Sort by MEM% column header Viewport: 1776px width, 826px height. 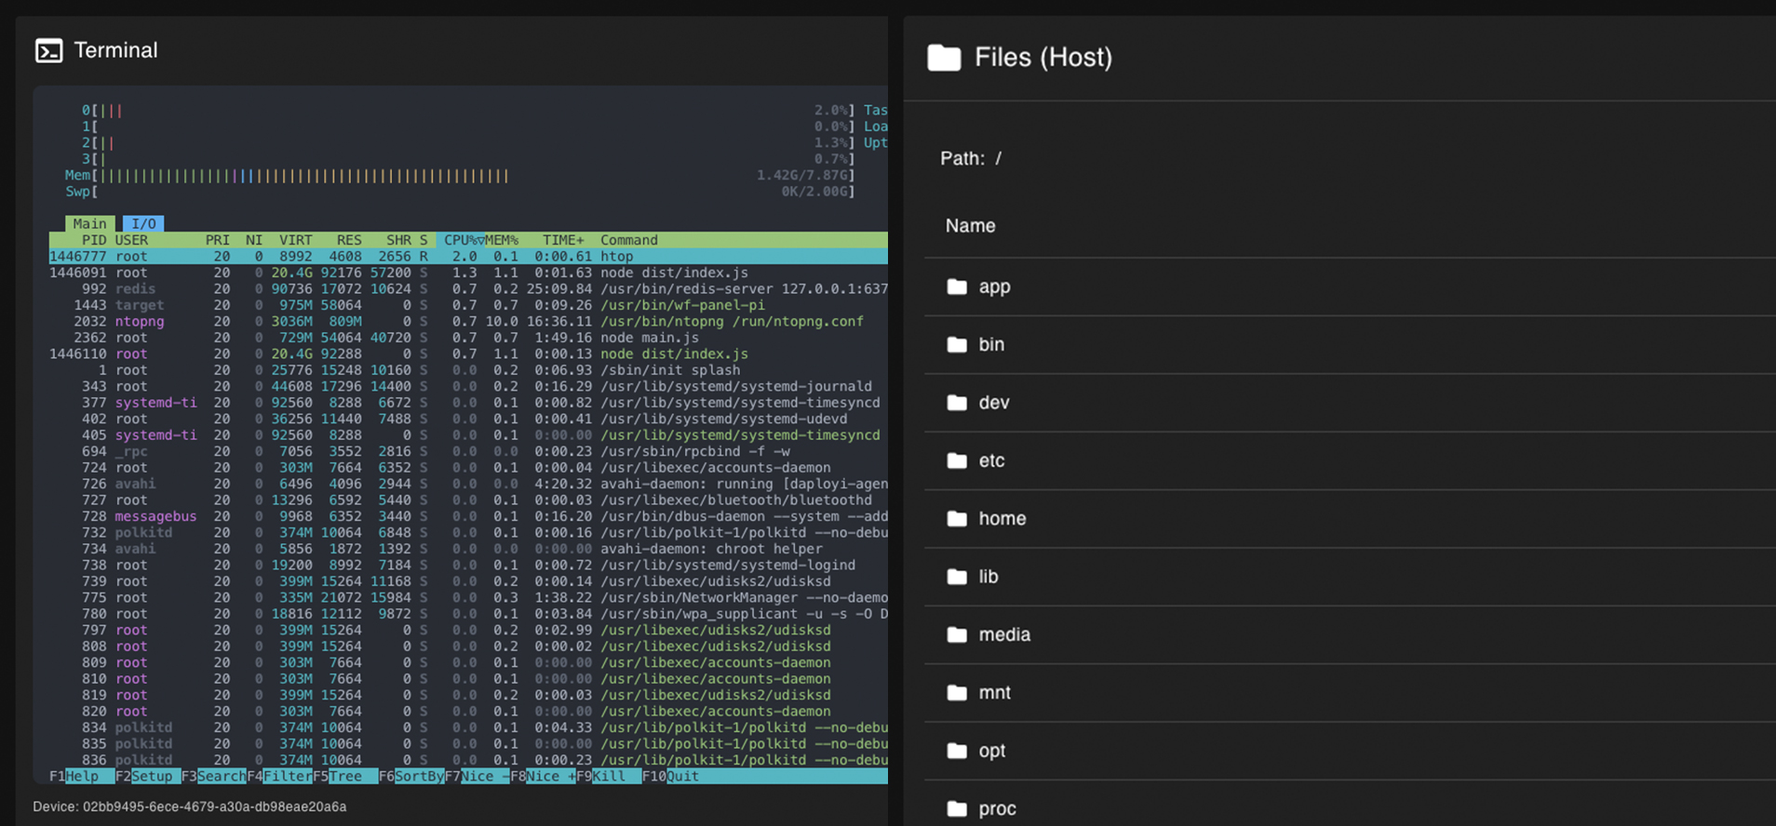tap(502, 240)
